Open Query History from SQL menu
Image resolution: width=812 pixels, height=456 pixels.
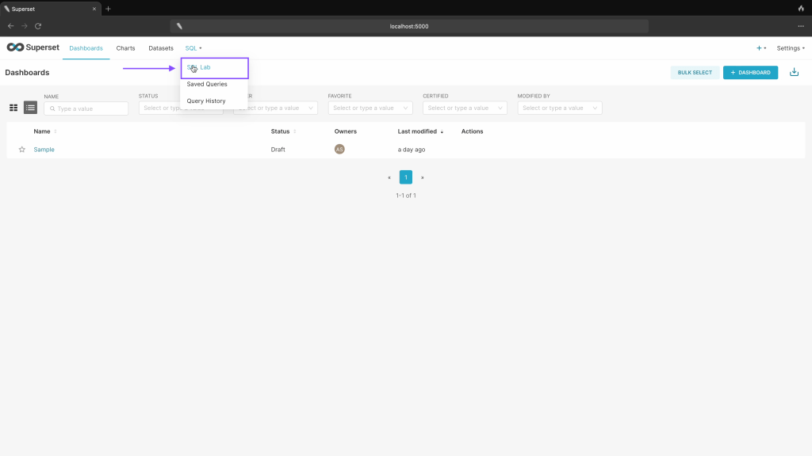206,101
